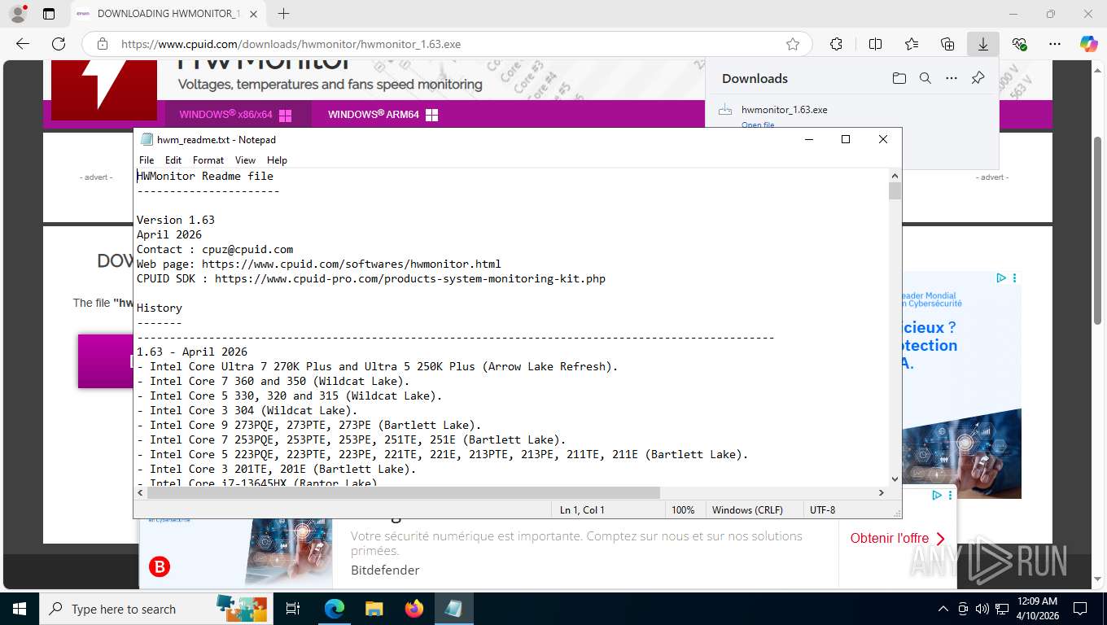
Task: Open the Notepad File menu
Action: click(x=147, y=160)
